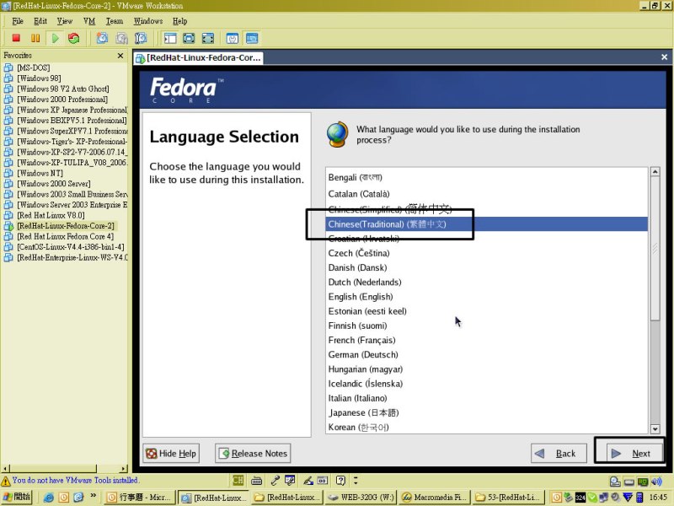Select [Red Hat Linux V8.0] favorite
Image resolution: width=674 pixels, height=506 pixels.
coord(51,216)
